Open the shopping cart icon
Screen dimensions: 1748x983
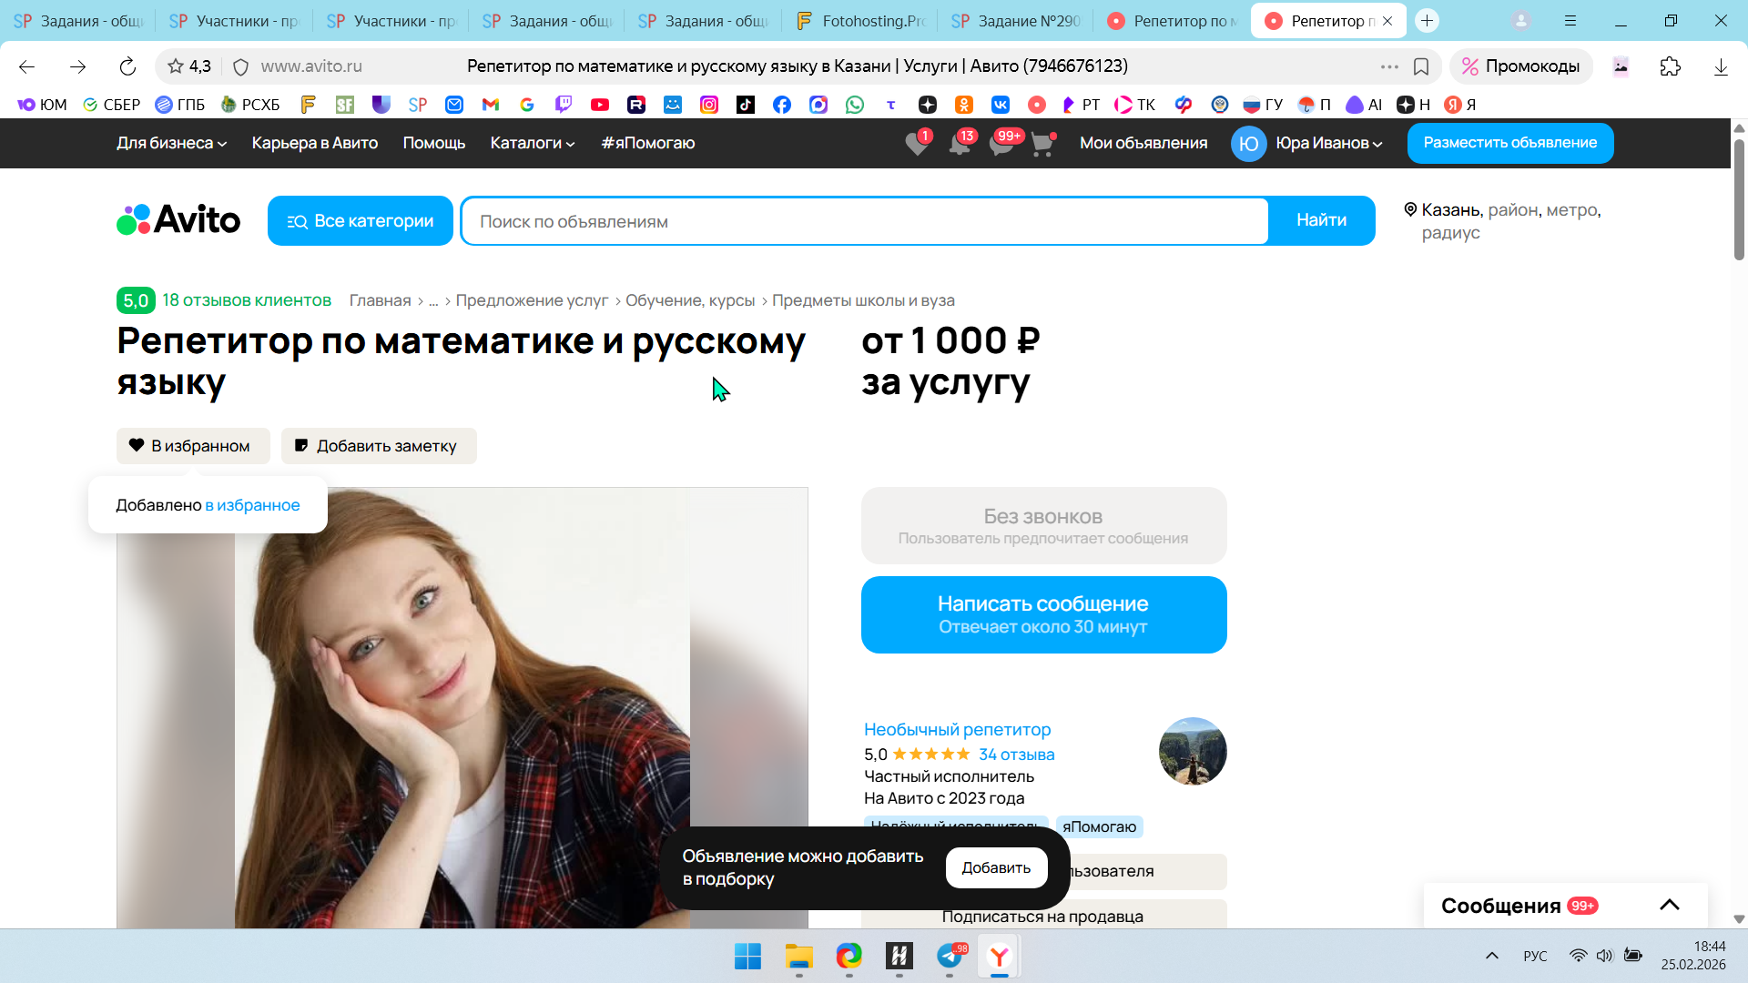click(x=1042, y=144)
